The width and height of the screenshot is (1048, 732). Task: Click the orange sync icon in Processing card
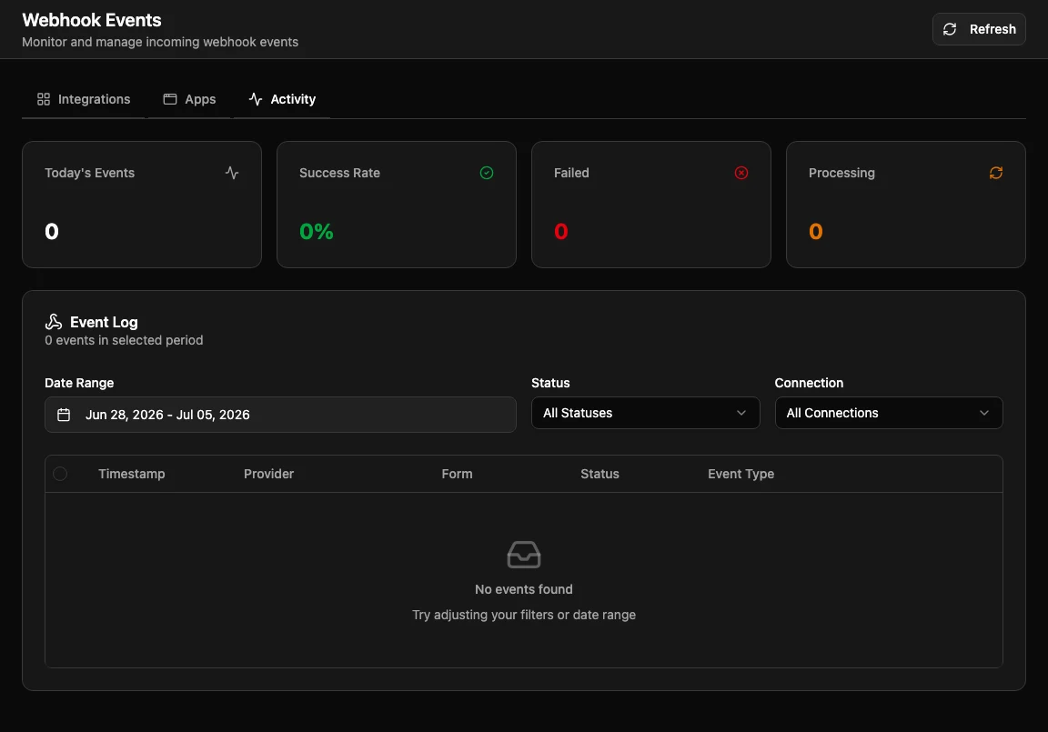[996, 173]
